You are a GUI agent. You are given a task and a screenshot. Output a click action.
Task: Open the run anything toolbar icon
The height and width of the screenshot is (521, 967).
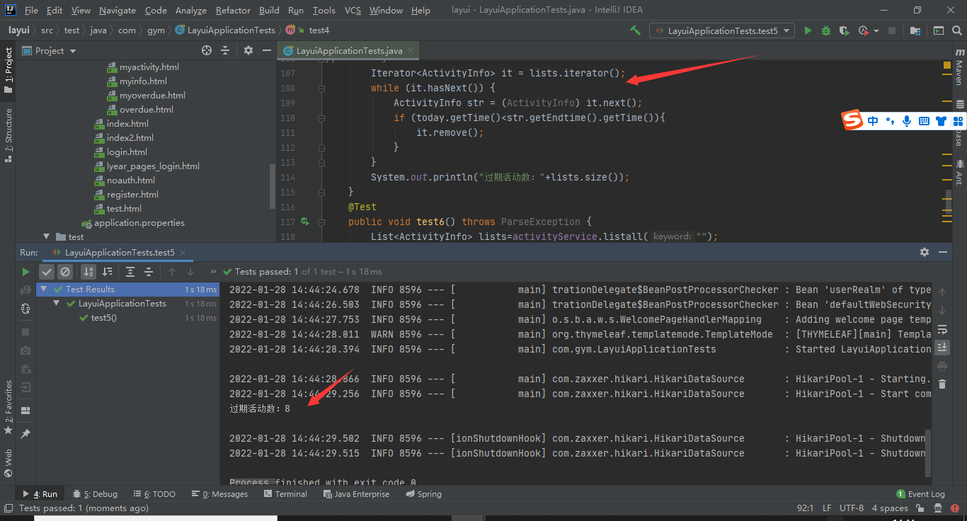pyautogui.click(x=939, y=30)
